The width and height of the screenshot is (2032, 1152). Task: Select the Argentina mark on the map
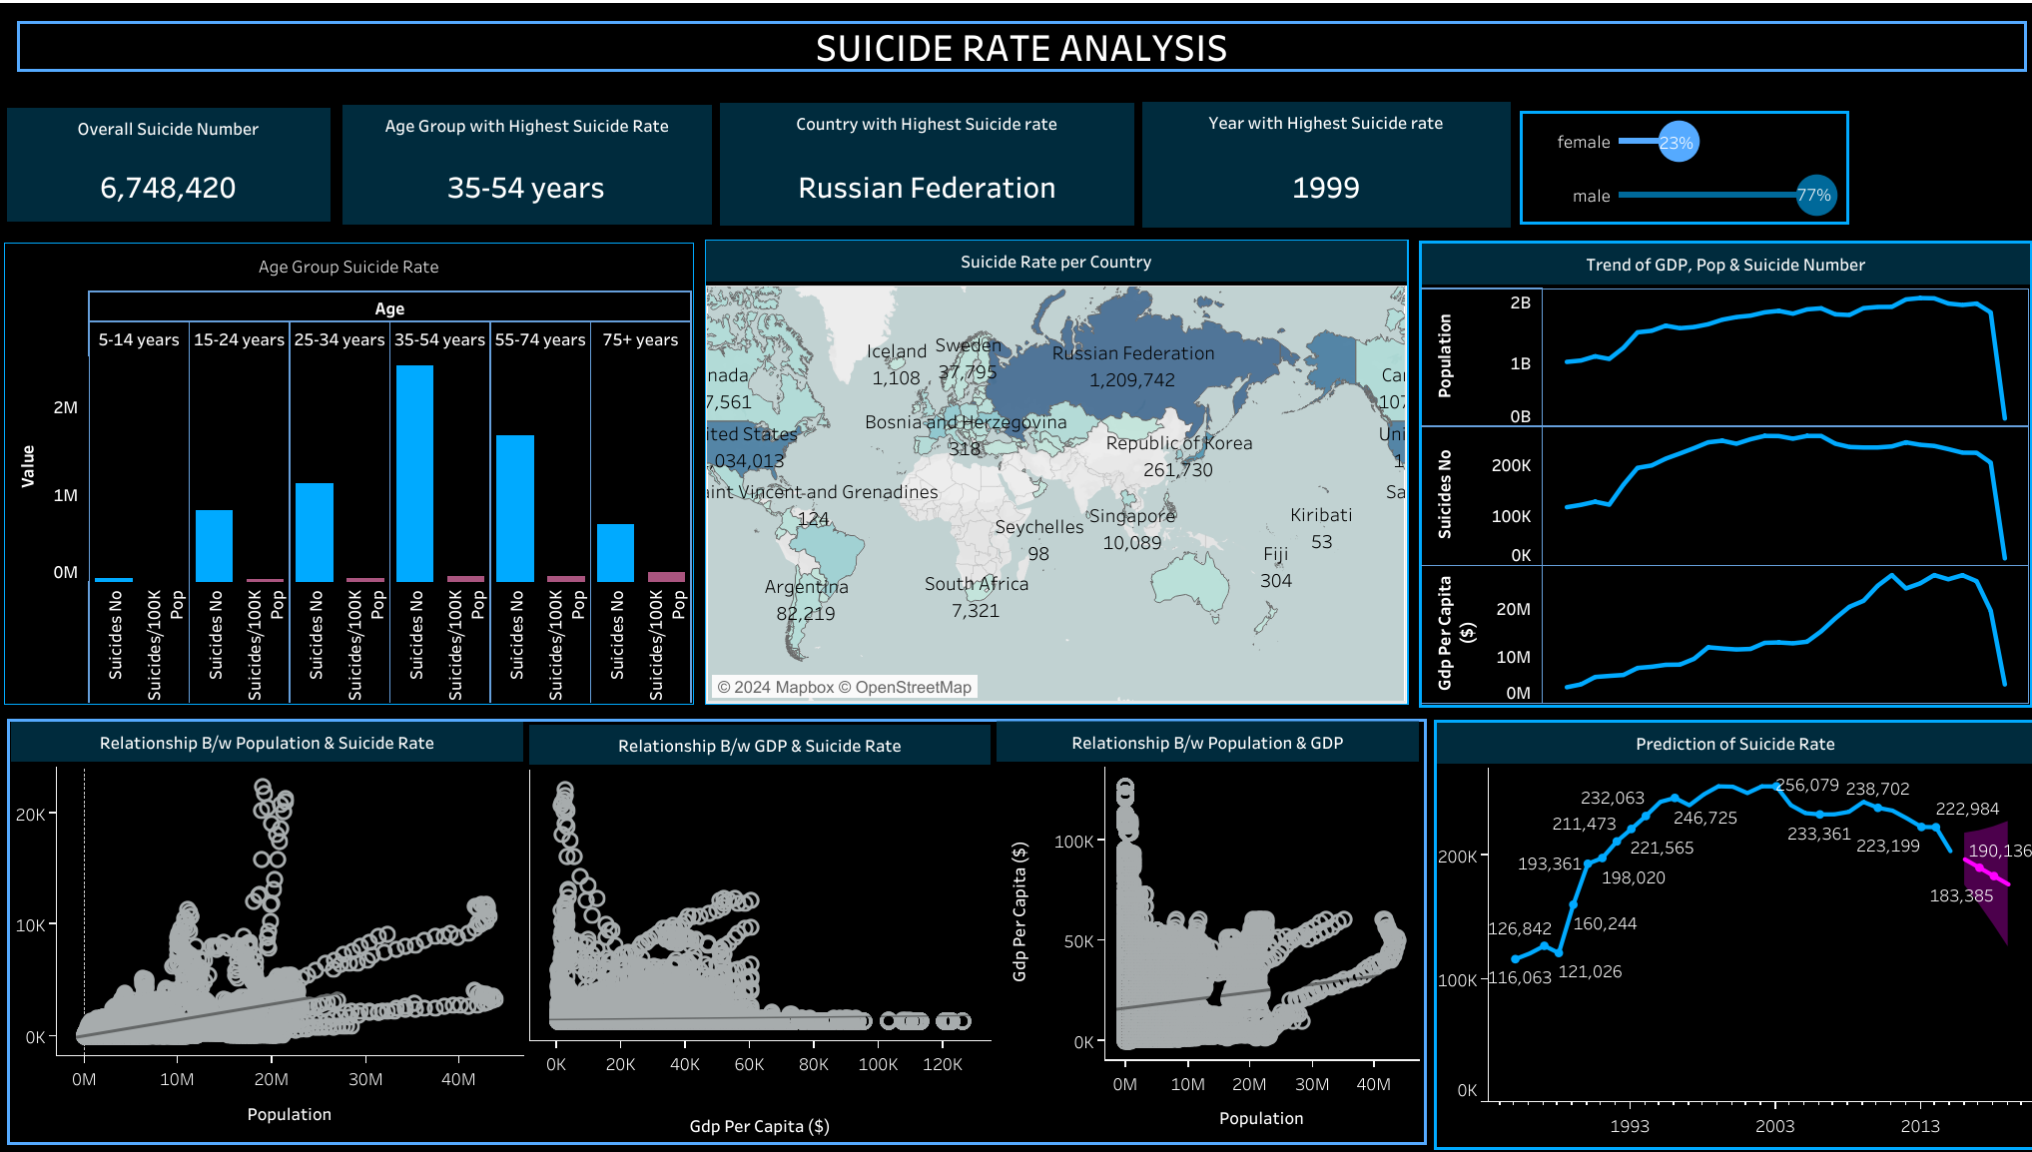[807, 599]
